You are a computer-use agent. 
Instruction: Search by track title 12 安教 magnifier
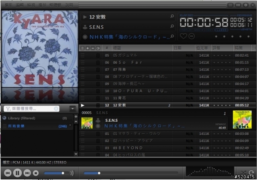point(172,16)
